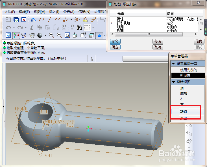207x167 pixels.
Task: Click the 信息 button in the dialog
Action: click(199, 41)
